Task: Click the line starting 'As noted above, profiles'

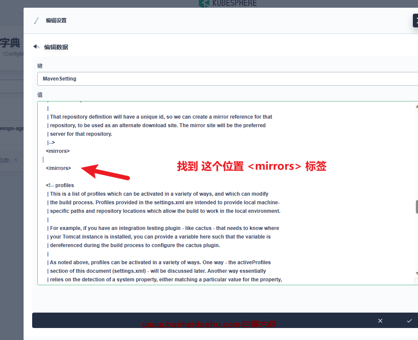Action: coord(159,262)
